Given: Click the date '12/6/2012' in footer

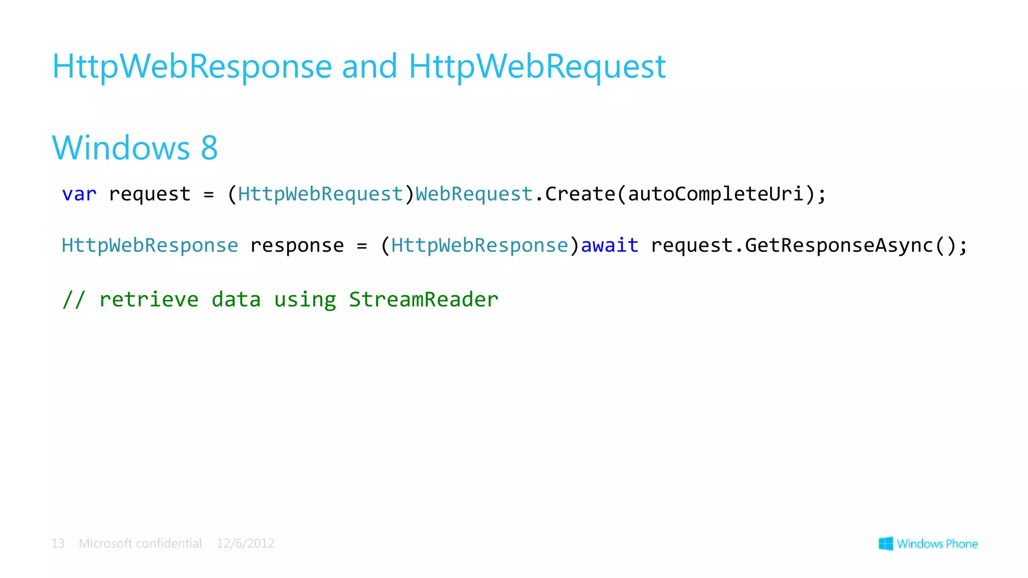Looking at the screenshot, I should (245, 543).
